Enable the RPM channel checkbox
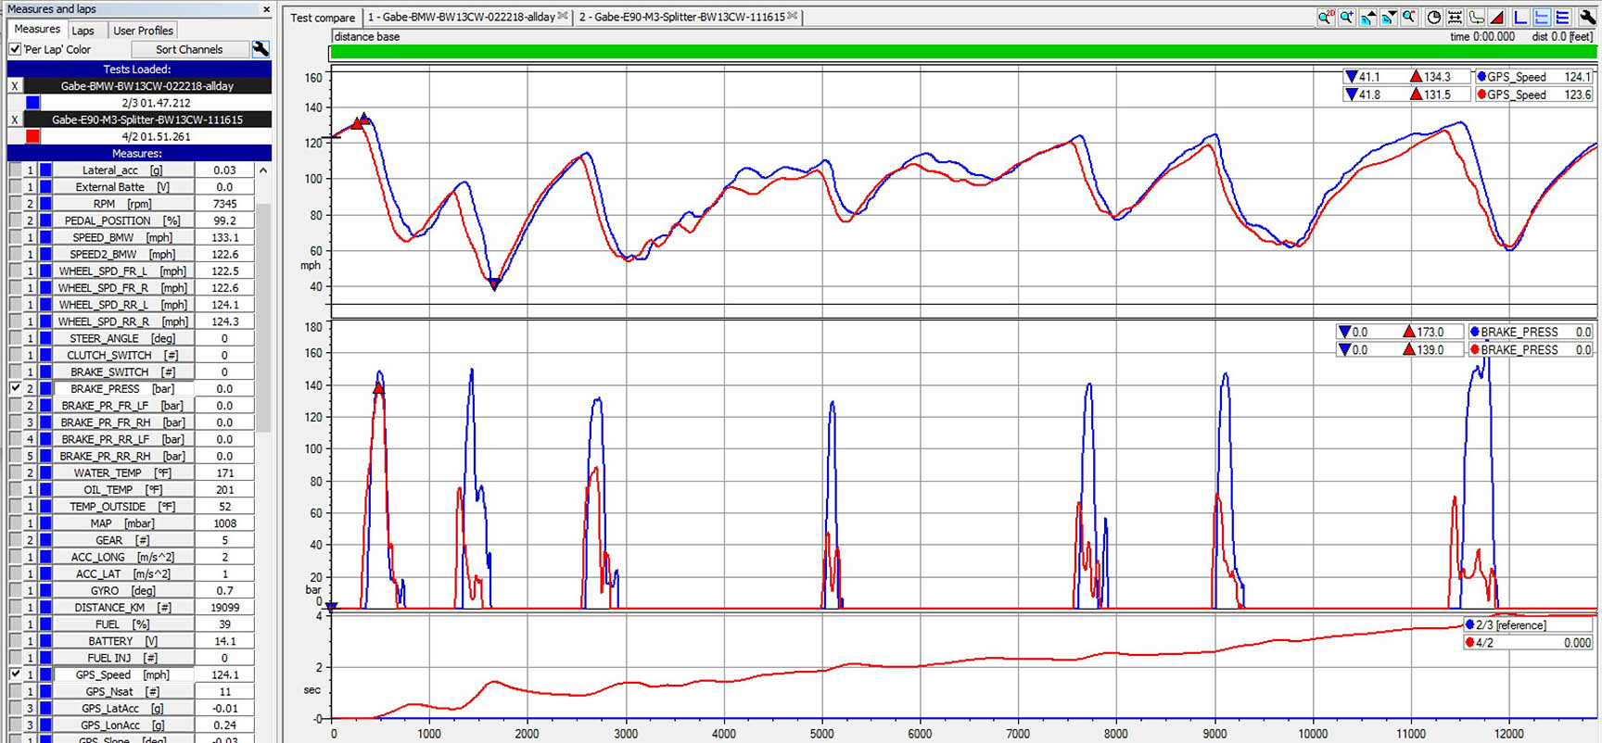The image size is (1602, 743). pos(15,204)
